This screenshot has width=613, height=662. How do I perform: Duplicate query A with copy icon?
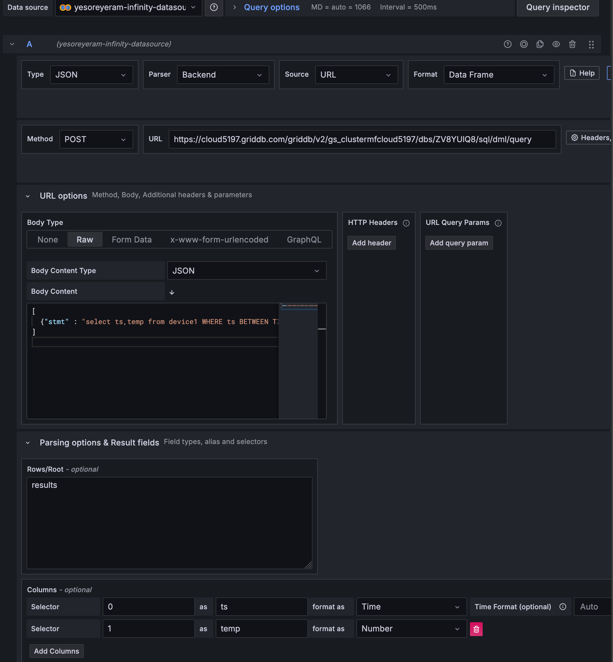[x=540, y=44]
